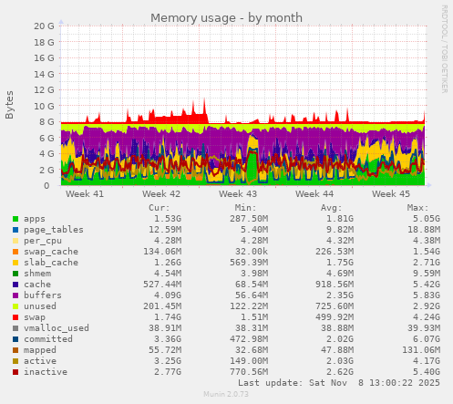Click the 'Last update' timestamp line
453x404 pixels.
coord(339,383)
